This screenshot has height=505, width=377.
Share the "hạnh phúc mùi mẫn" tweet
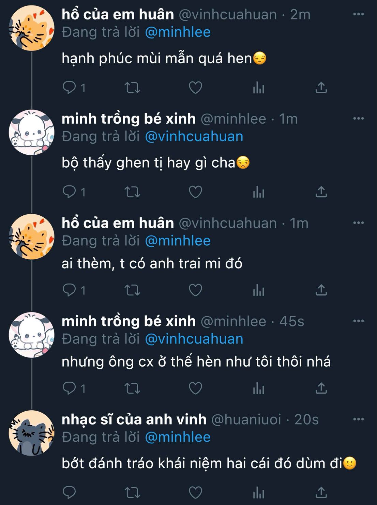pyautogui.click(x=321, y=88)
